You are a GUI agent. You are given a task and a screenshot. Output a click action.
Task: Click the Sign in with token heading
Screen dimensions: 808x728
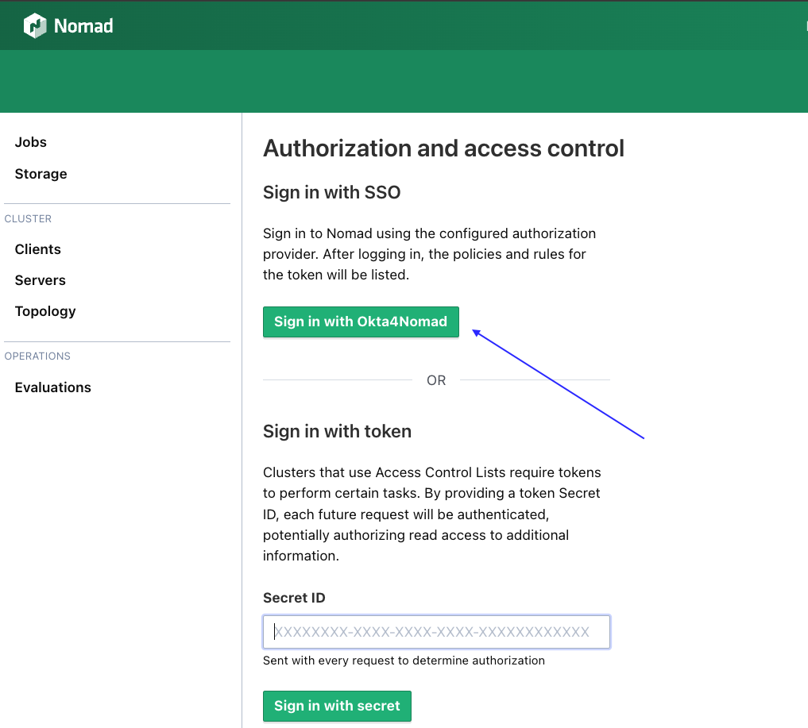coord(337,431)
